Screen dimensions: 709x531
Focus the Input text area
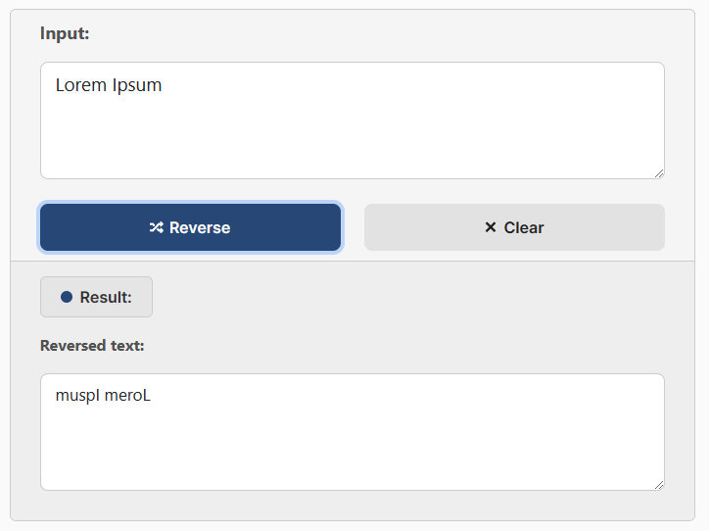353,121
